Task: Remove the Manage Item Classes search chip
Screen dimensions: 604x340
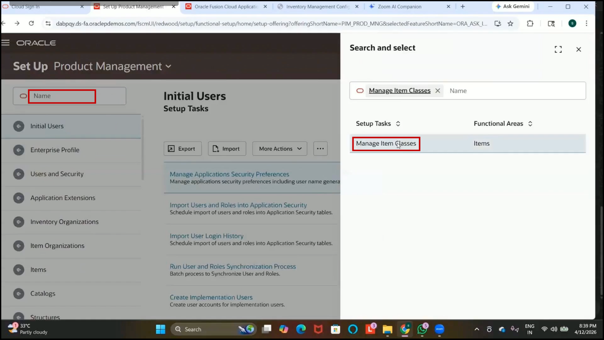Action: [x=438, y=91]
